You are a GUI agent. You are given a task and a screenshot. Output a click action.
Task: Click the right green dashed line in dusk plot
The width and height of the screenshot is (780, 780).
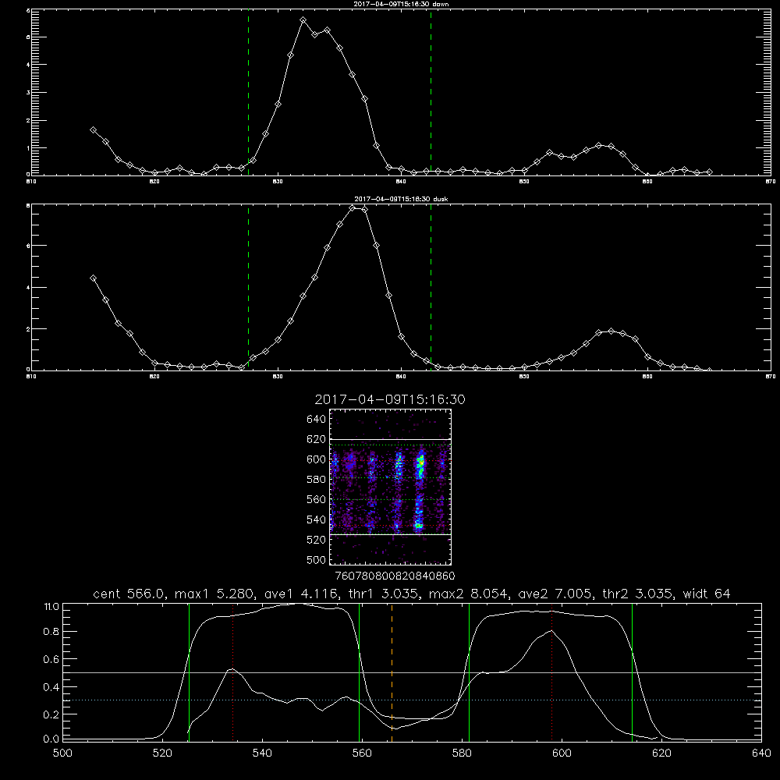[x=431, y=287]
